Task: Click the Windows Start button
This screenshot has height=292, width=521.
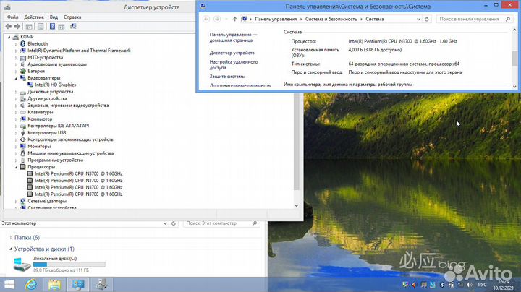Action: tap(10, 284)
